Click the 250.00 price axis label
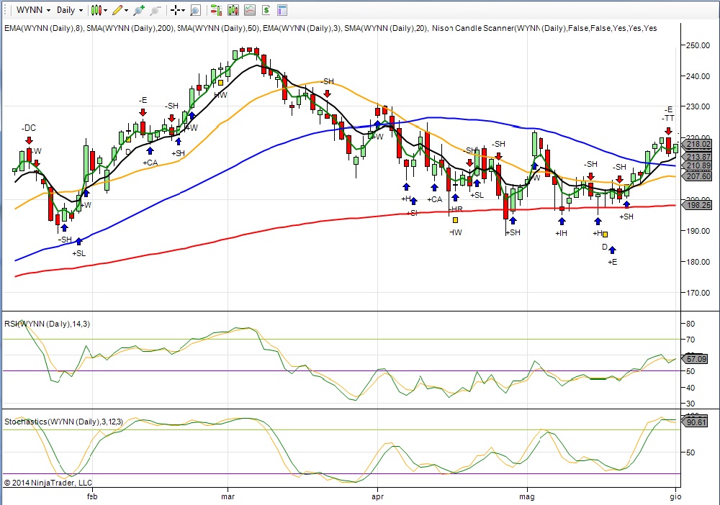The width and height of the screenshot is (720, 505). tap(698, 45)
